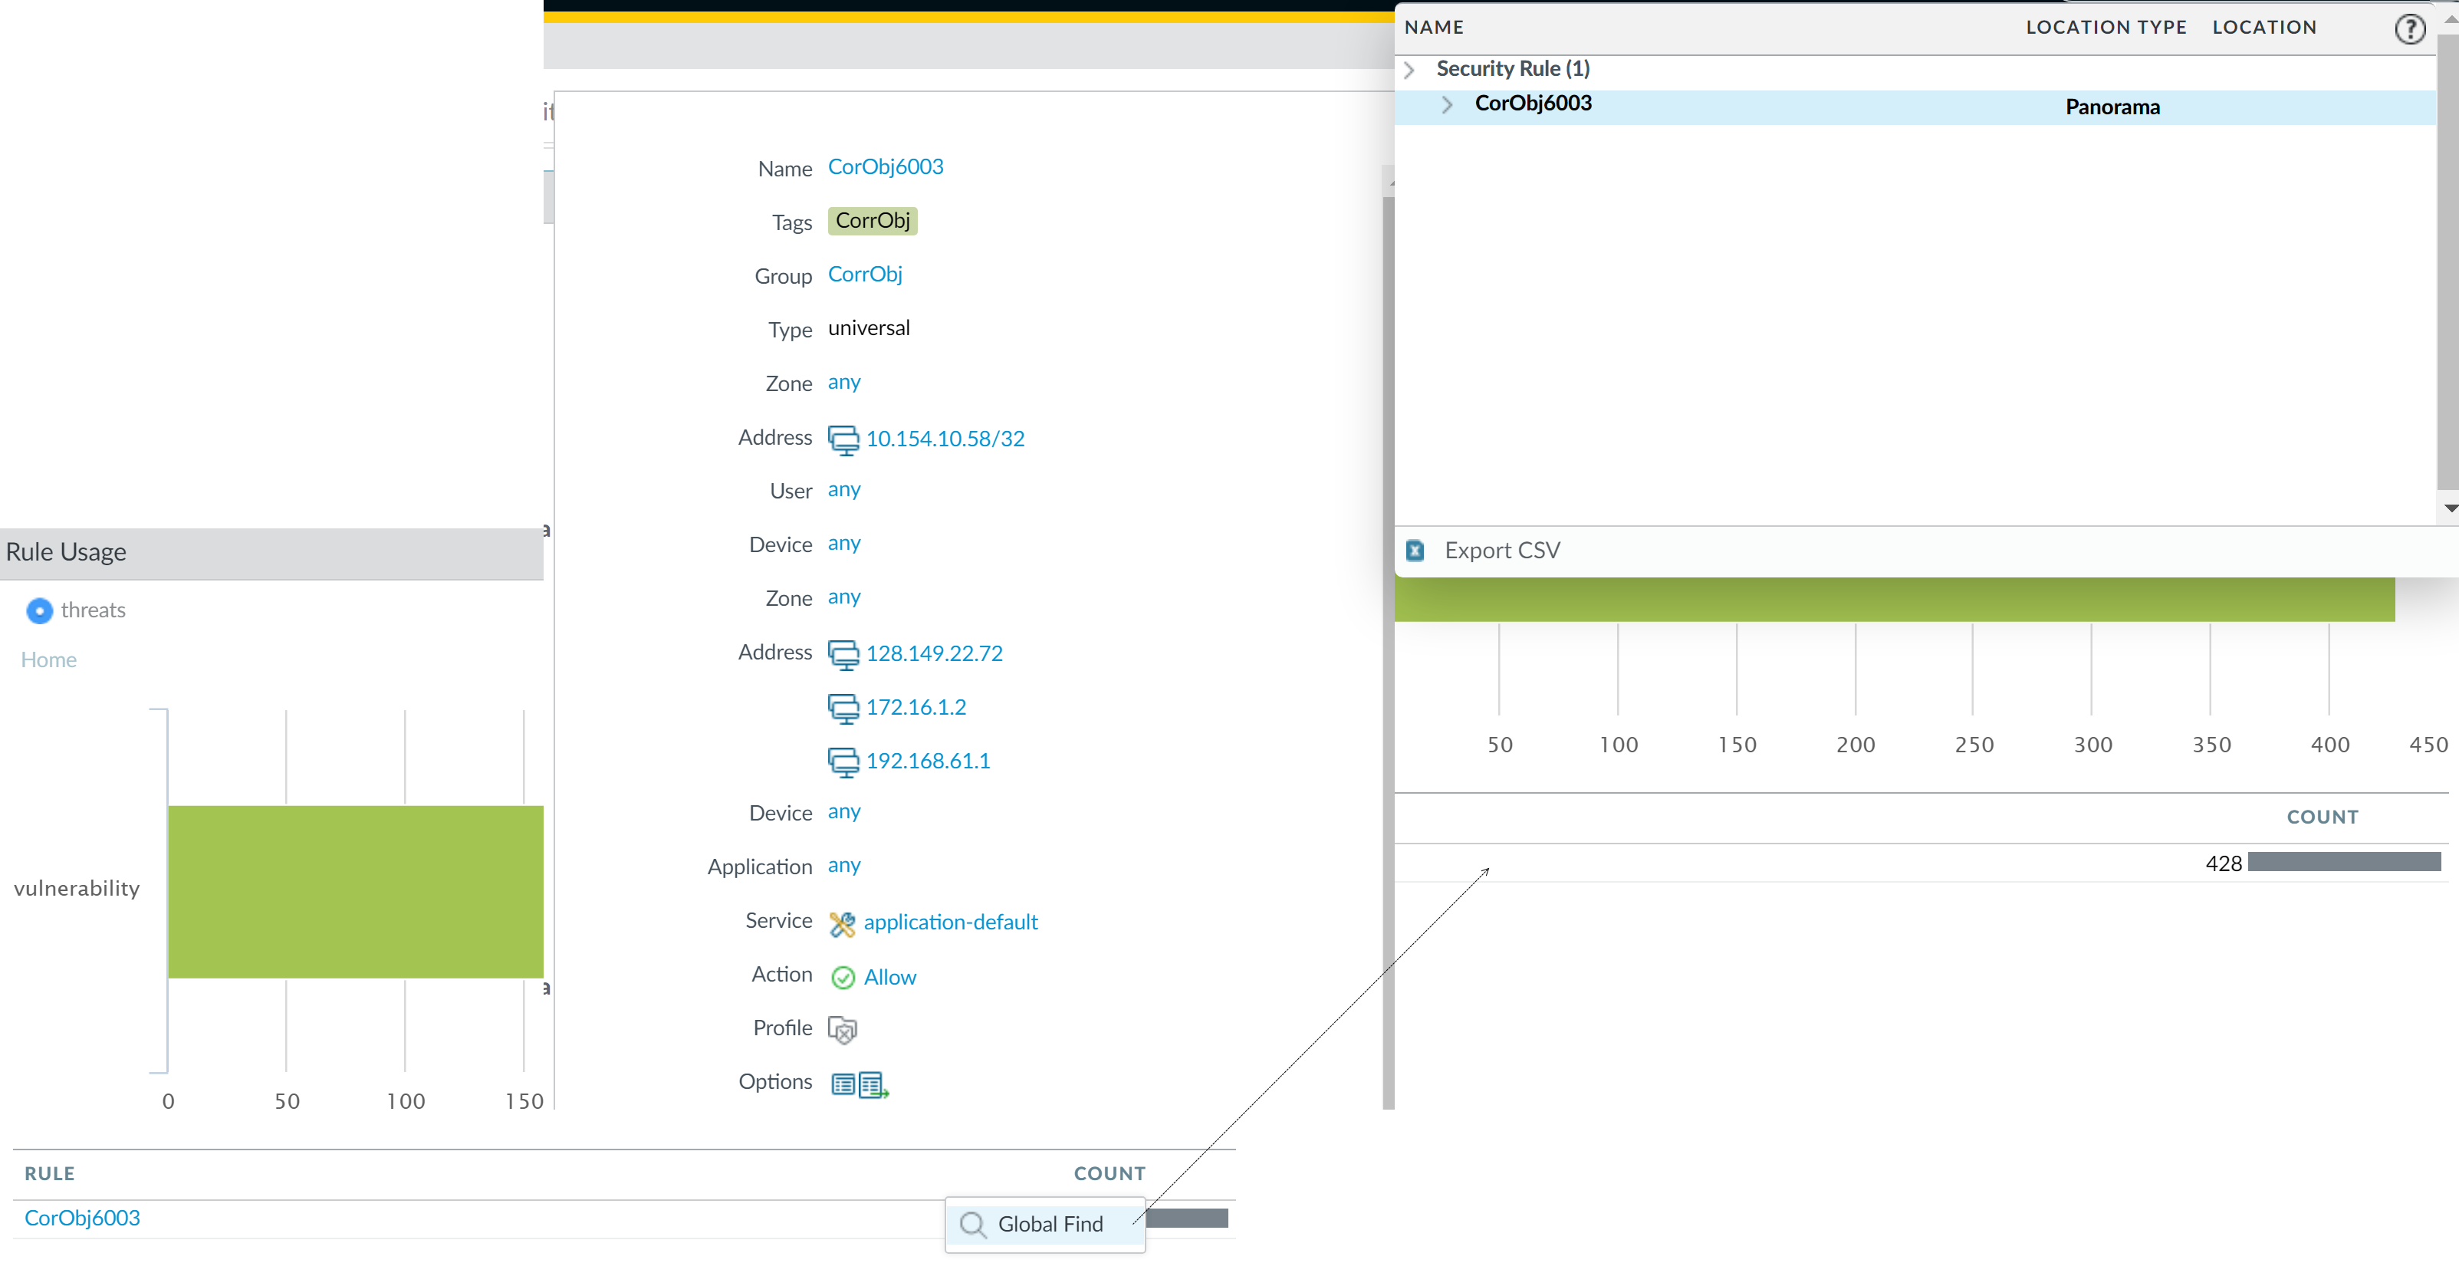Click the address icon beside 10.154.10.58/32

pyautogui.click(x=843, y=439)
